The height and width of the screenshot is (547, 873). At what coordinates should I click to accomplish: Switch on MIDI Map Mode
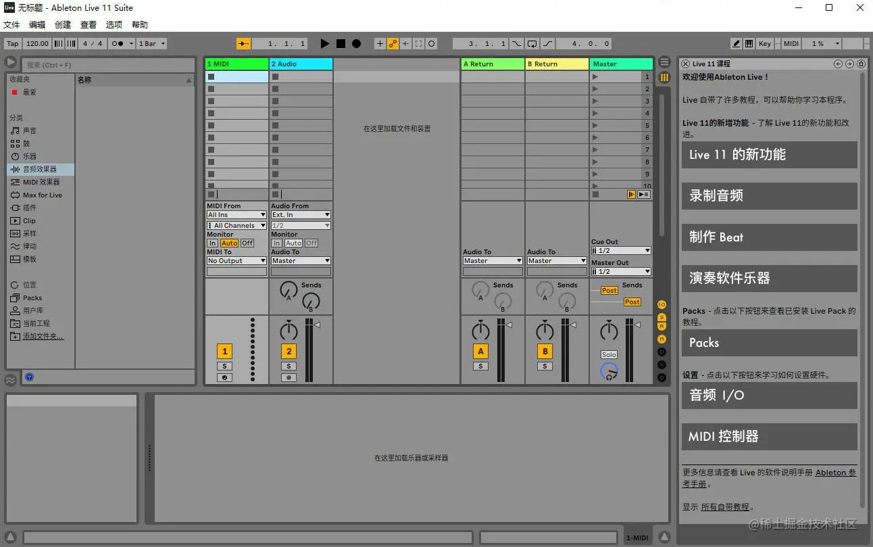791,43
